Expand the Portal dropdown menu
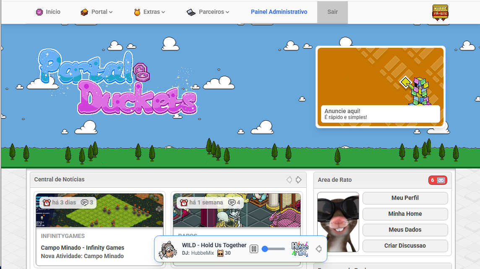The width and height of the screenshot is (480, 269). pos(97,12)
